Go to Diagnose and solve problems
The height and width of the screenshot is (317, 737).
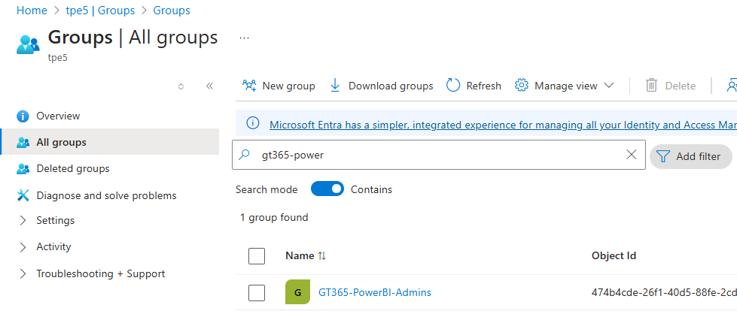point(106,195)
